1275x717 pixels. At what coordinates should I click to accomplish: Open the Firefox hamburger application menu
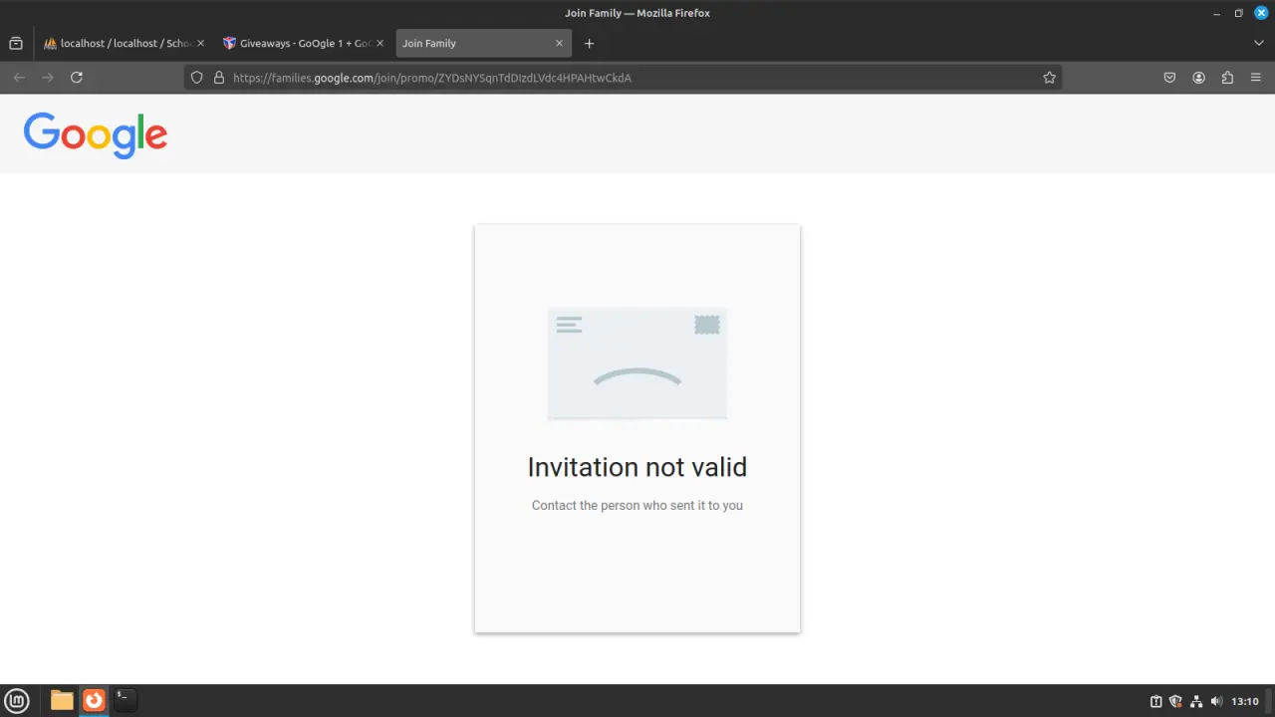click(x=1256, y=78)
